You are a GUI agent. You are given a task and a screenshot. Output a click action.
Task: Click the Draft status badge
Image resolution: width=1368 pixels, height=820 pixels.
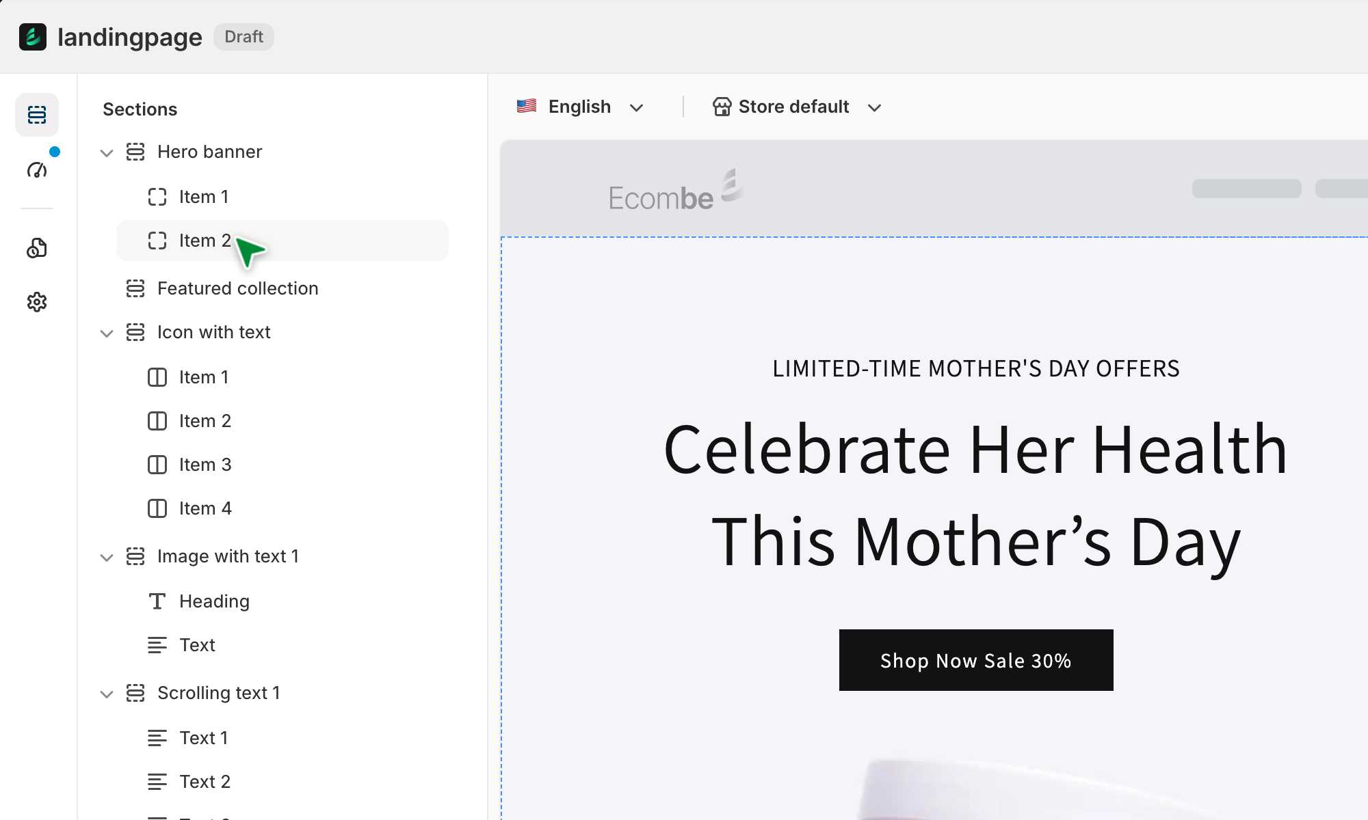pos(244,37)
